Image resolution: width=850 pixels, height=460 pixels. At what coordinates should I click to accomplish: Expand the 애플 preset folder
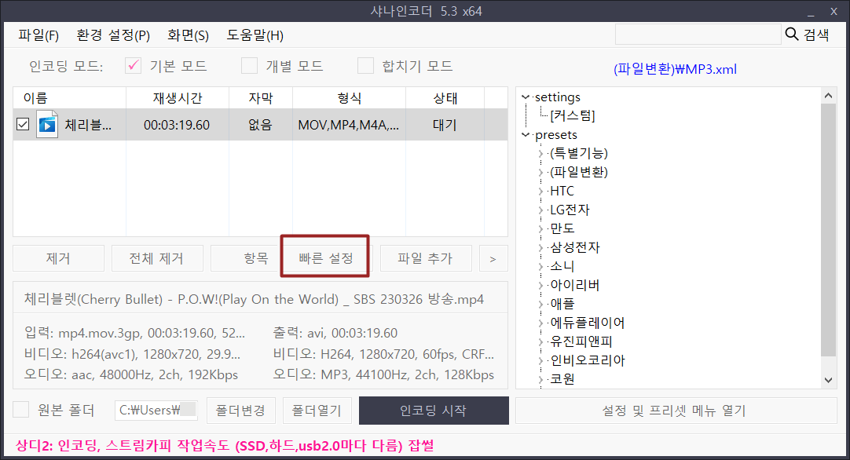click(x=541, y=304)
